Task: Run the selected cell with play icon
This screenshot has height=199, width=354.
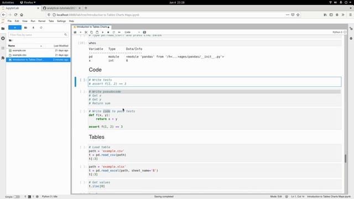Action: point(102,32)
